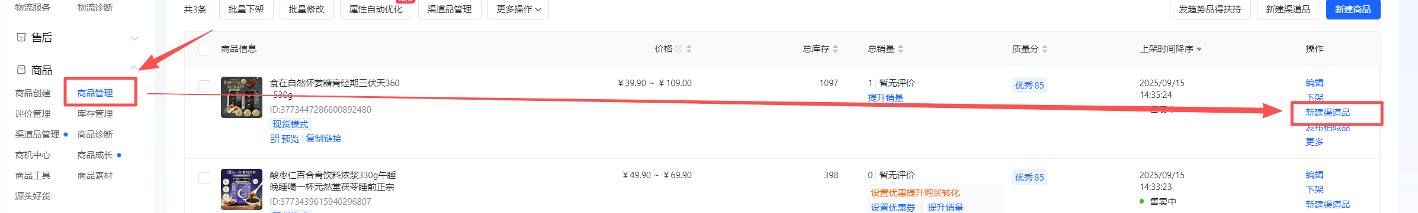
Task: Sort by 总库存 using sort arrows
Action: (835, 49)
